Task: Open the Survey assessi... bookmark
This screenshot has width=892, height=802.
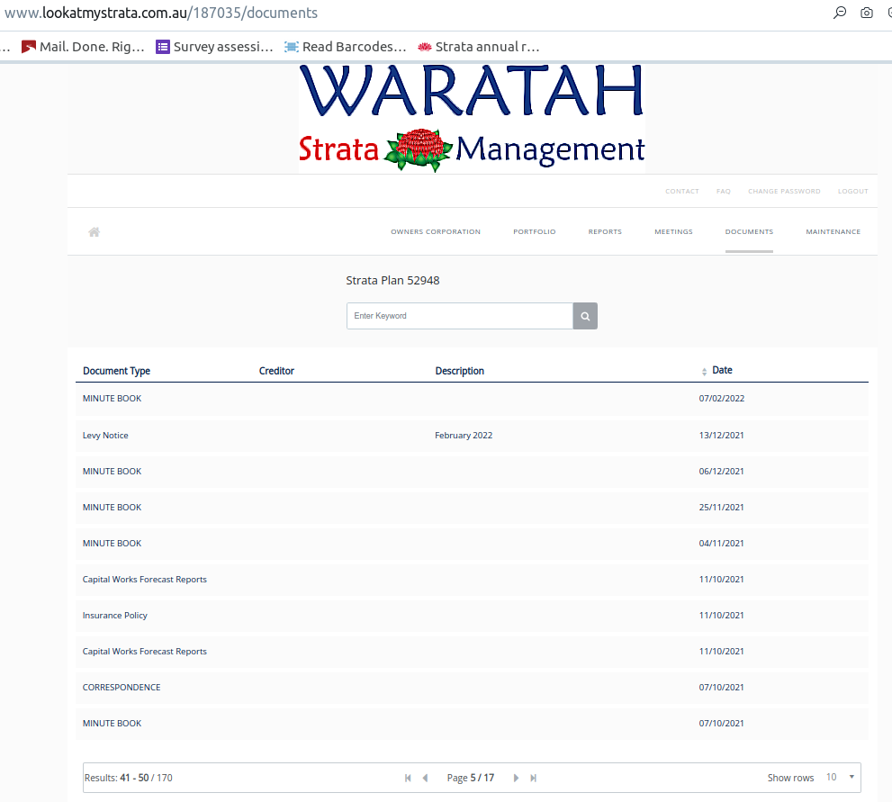Action: coord(215,47)
